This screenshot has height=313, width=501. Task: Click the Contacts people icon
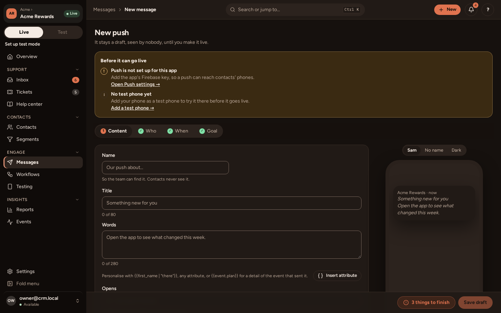pos(10,127)
